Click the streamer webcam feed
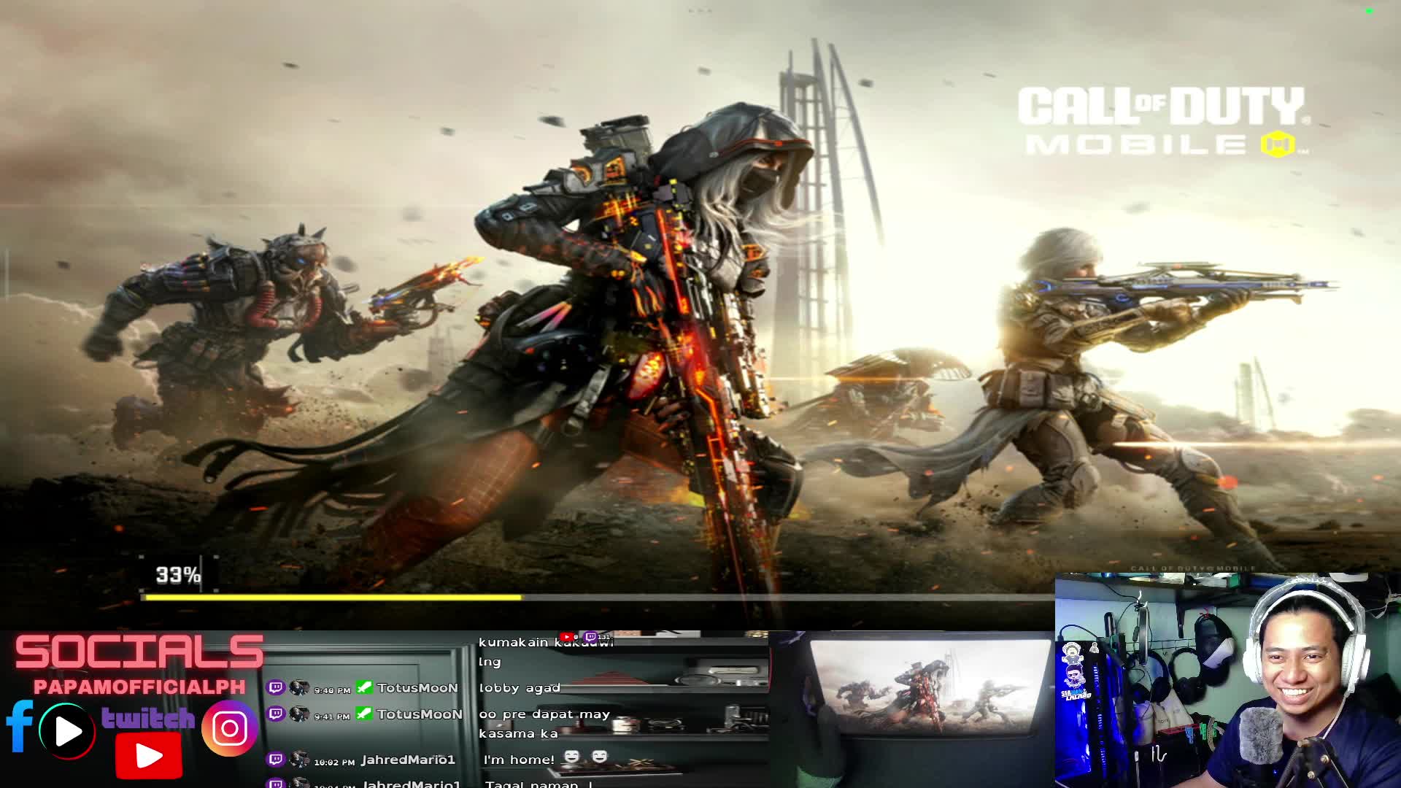 coord(1227,681)
